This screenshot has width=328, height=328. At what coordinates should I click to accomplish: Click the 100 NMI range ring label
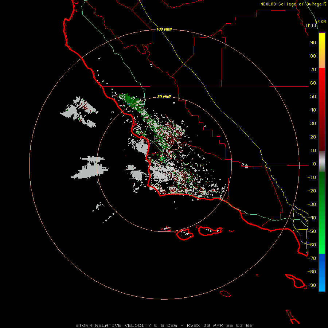(x=164, y=29)
